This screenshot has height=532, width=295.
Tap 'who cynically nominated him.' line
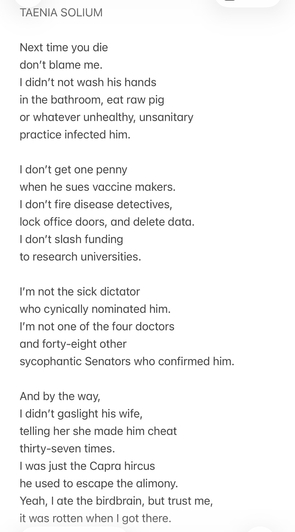[x=95, y=309]
